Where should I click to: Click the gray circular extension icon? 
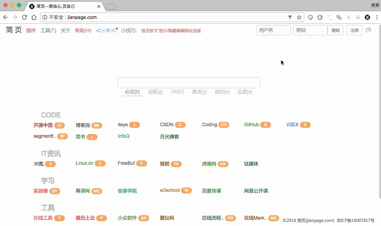point(310,17)
